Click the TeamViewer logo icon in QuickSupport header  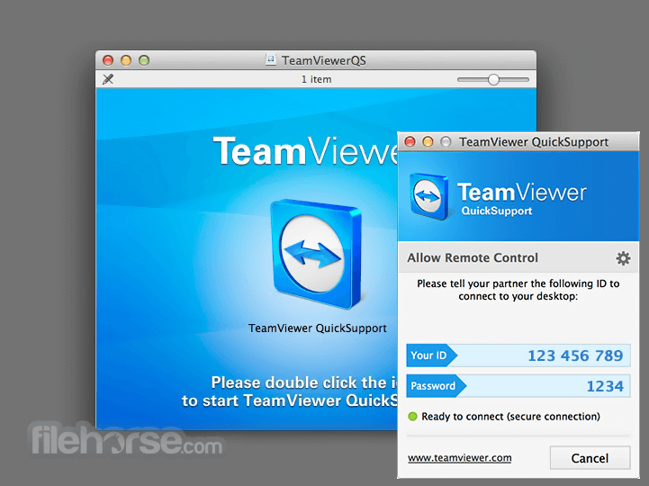[428, 196]
